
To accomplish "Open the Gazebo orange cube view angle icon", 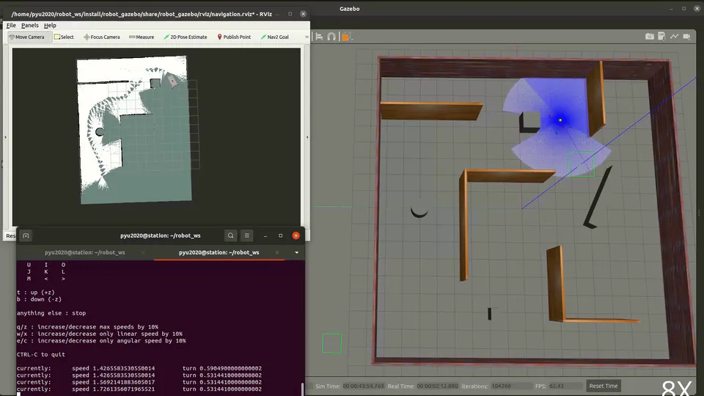I will (x=345, y=37).
